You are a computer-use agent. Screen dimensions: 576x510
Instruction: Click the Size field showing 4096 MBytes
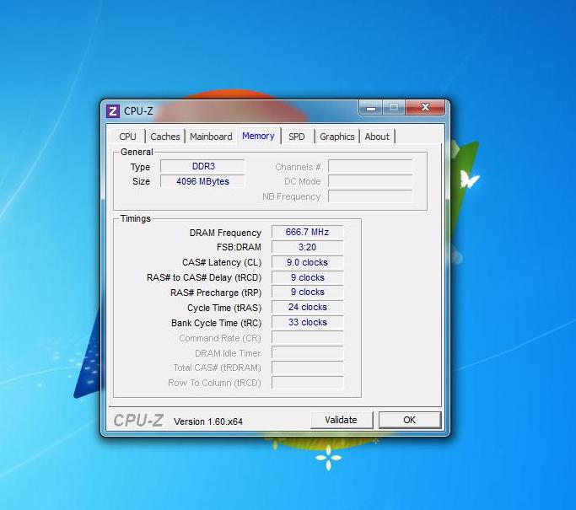point(202,181)
